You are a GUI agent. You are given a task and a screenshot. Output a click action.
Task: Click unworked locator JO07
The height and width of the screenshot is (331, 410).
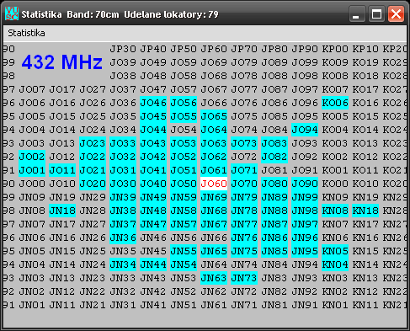(32, 89)
